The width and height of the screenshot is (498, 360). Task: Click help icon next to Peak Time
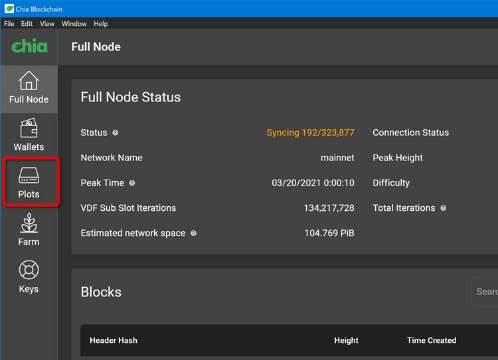pyautogui.click(x=132, y=183)
